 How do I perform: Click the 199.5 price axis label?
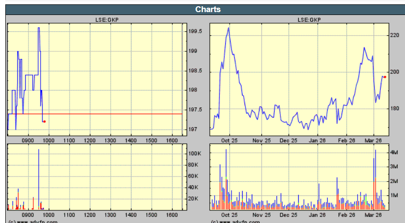point(195,31)
